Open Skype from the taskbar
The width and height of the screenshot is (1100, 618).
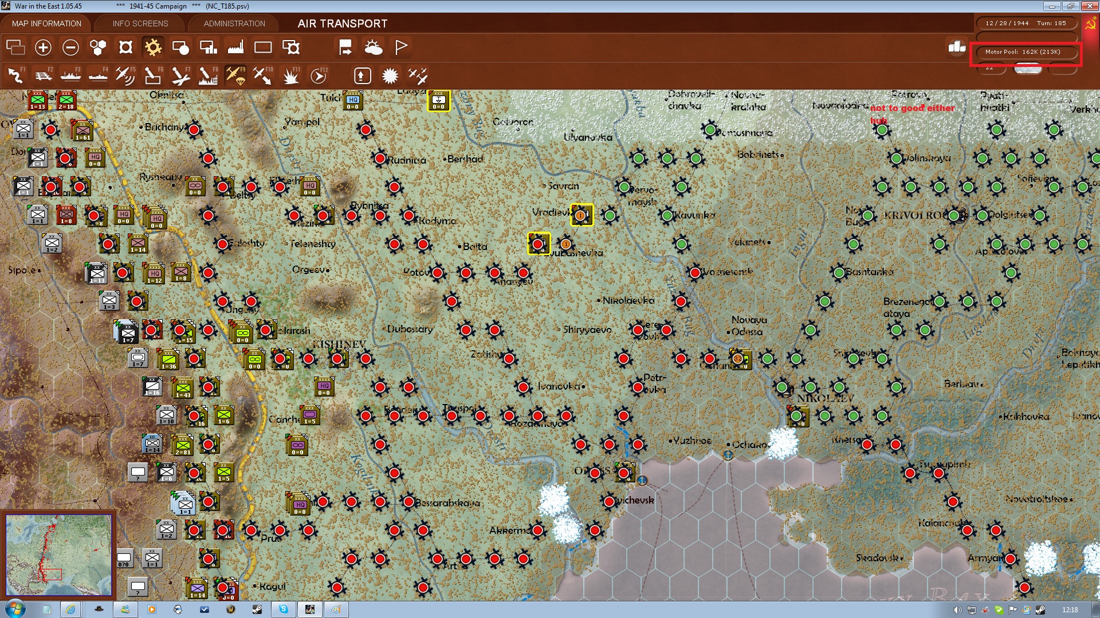tap(284, 609)
